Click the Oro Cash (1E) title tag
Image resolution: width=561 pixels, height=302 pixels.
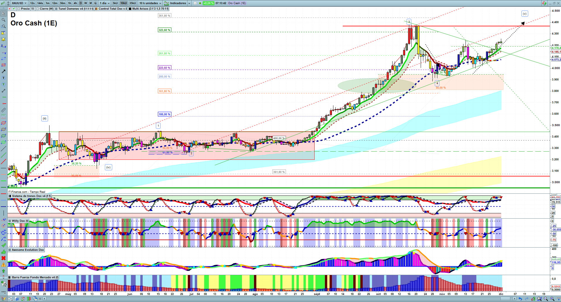click(237, 3)
